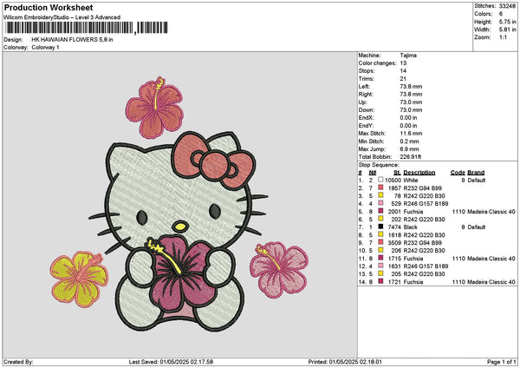Select the Color changes value 13
This screenshot has height=368, width=520.
point(403,63)
